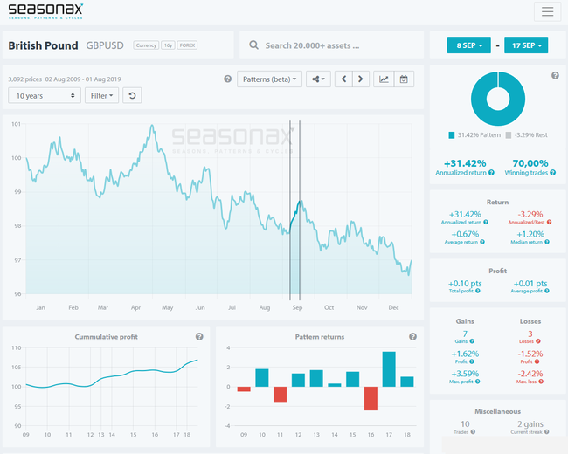
Task: Open the 10 years period selector
Action: pyautogui.click(x=45, y=95)
